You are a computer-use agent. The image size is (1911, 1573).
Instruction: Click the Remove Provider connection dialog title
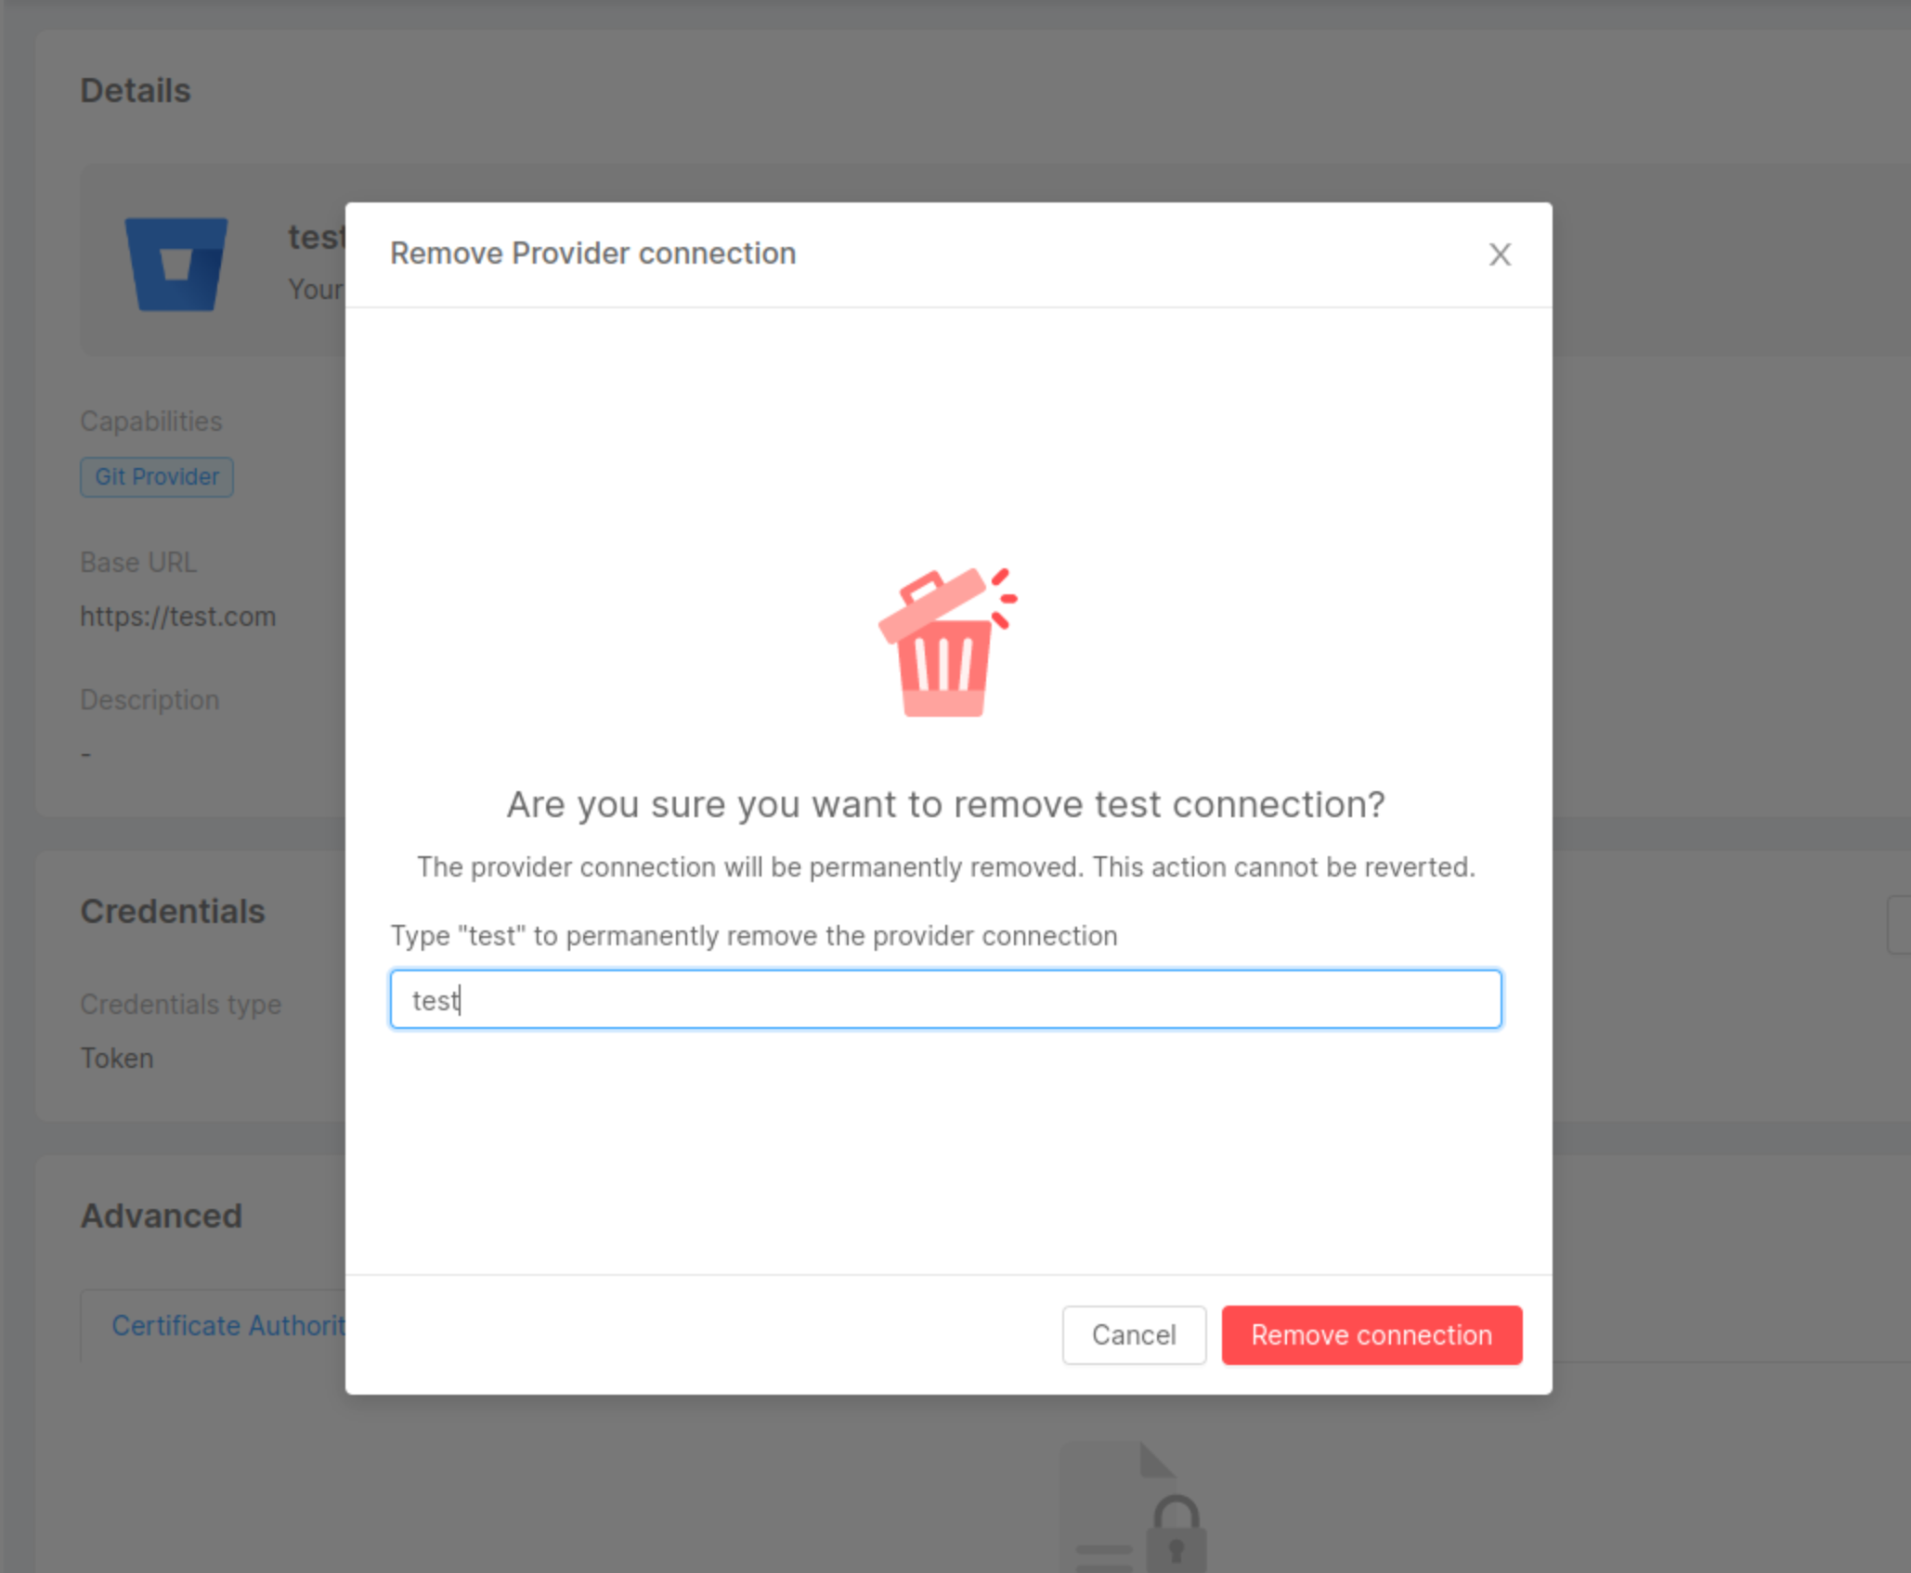tap(593, 253)
